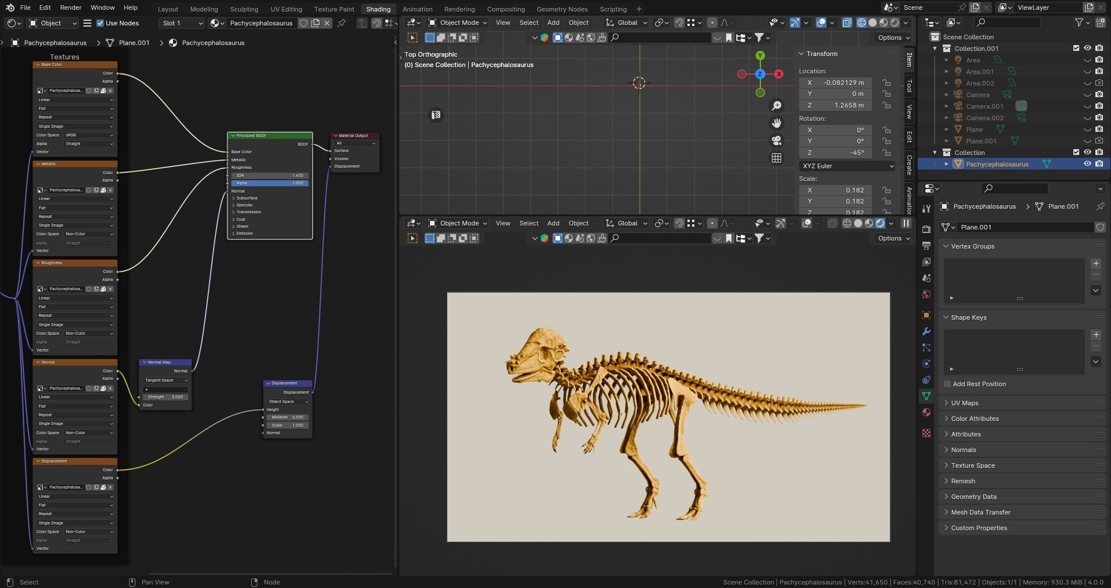
Task: Select wireframe shading in top viewport header
Action: coord(862,23)
